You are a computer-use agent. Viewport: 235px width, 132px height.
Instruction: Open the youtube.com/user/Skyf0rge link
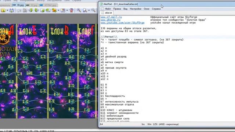pyautogui.click(x=122, y=23)
